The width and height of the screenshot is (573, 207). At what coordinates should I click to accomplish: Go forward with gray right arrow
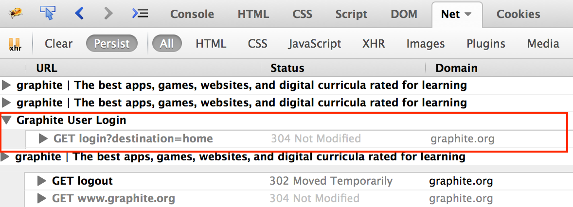[x=108, y=14]
